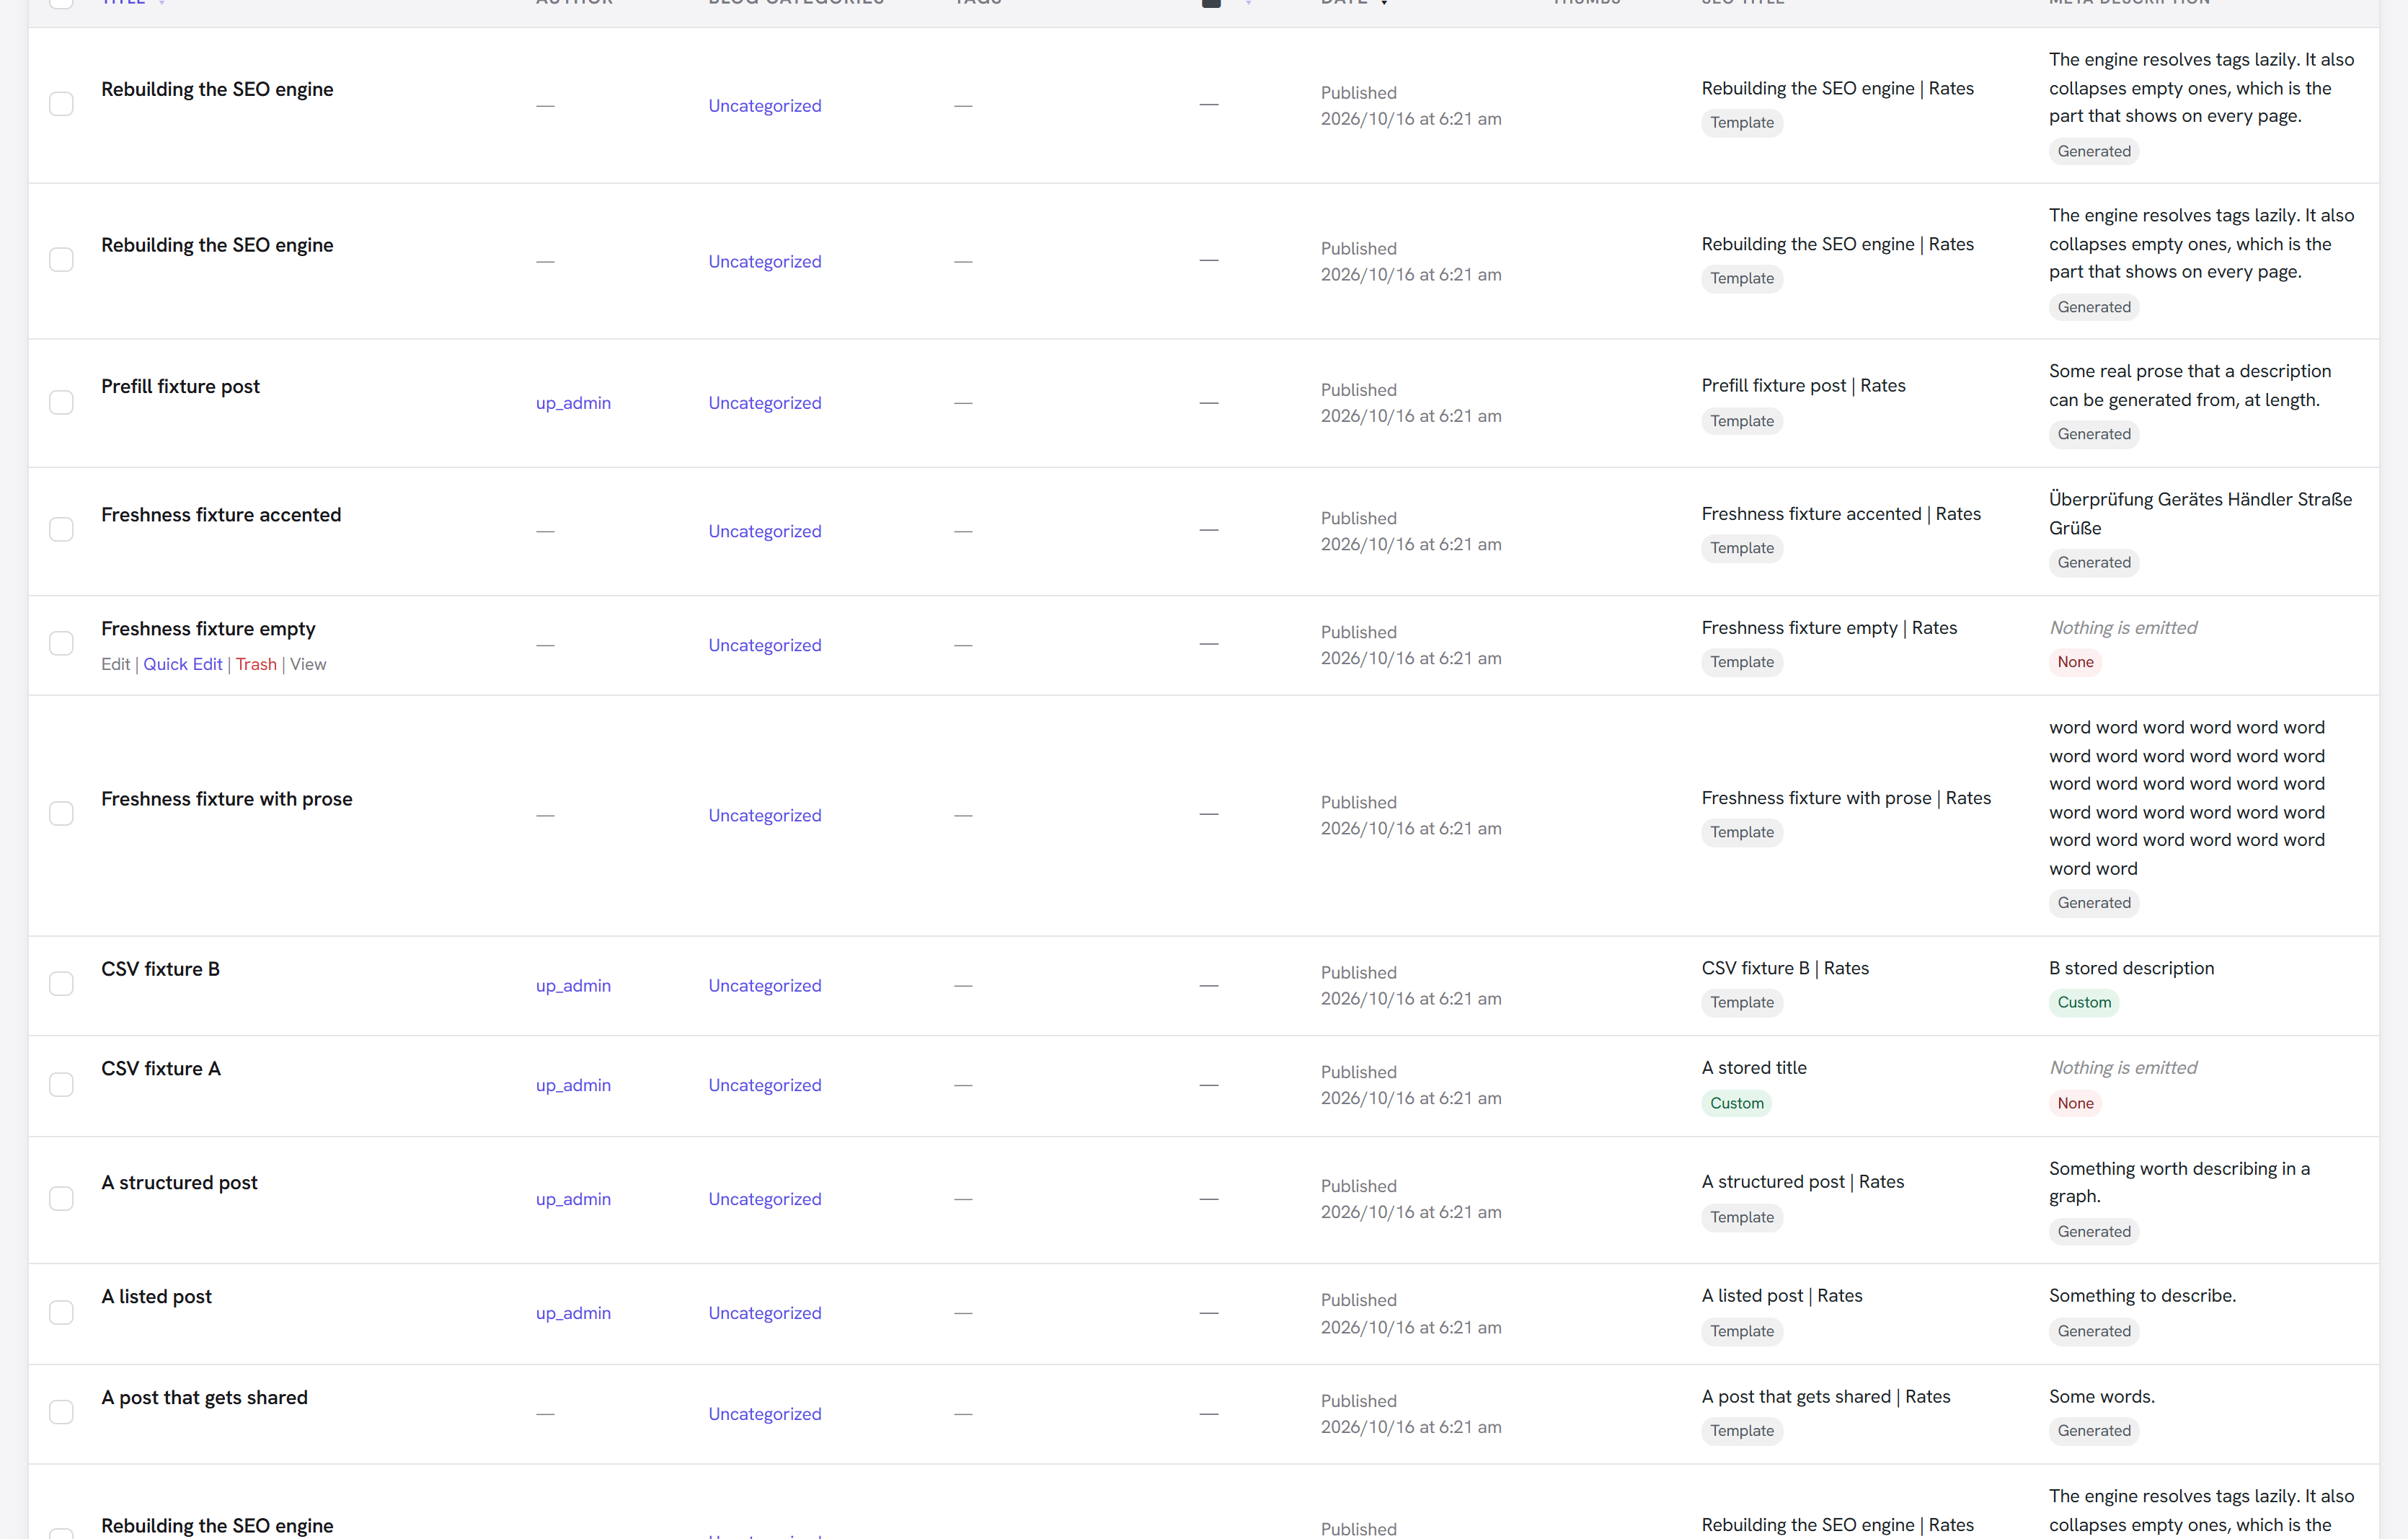Click SEO title 'Freshness fixture accented | Rates'

point(1841,514)
